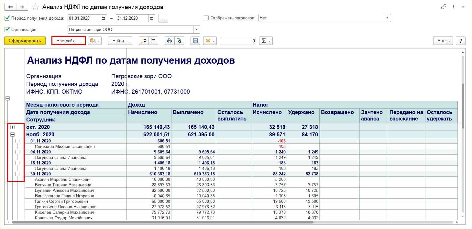Get link to report via chain icon

[444, 7]
